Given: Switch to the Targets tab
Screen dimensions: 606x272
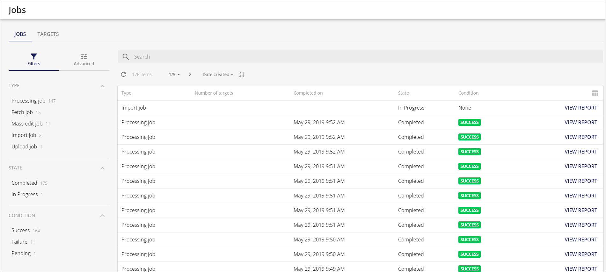Looking at the screenshot, I should (48, 34).
